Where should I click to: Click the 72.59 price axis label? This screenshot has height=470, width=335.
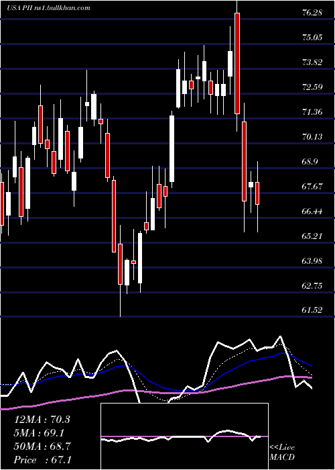click(x=312, y=87)
